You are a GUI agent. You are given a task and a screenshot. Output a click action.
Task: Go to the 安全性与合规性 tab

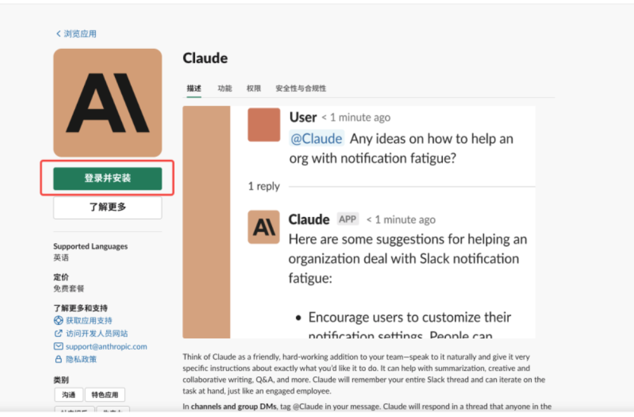pos(301,88)
